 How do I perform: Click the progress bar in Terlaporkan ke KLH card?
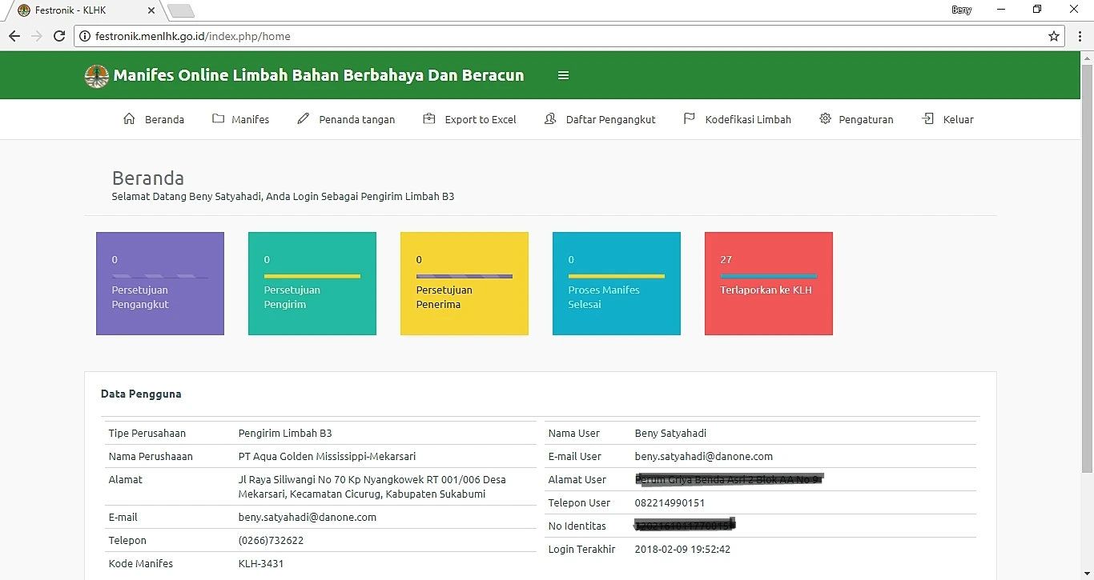[x=769, y=276]
